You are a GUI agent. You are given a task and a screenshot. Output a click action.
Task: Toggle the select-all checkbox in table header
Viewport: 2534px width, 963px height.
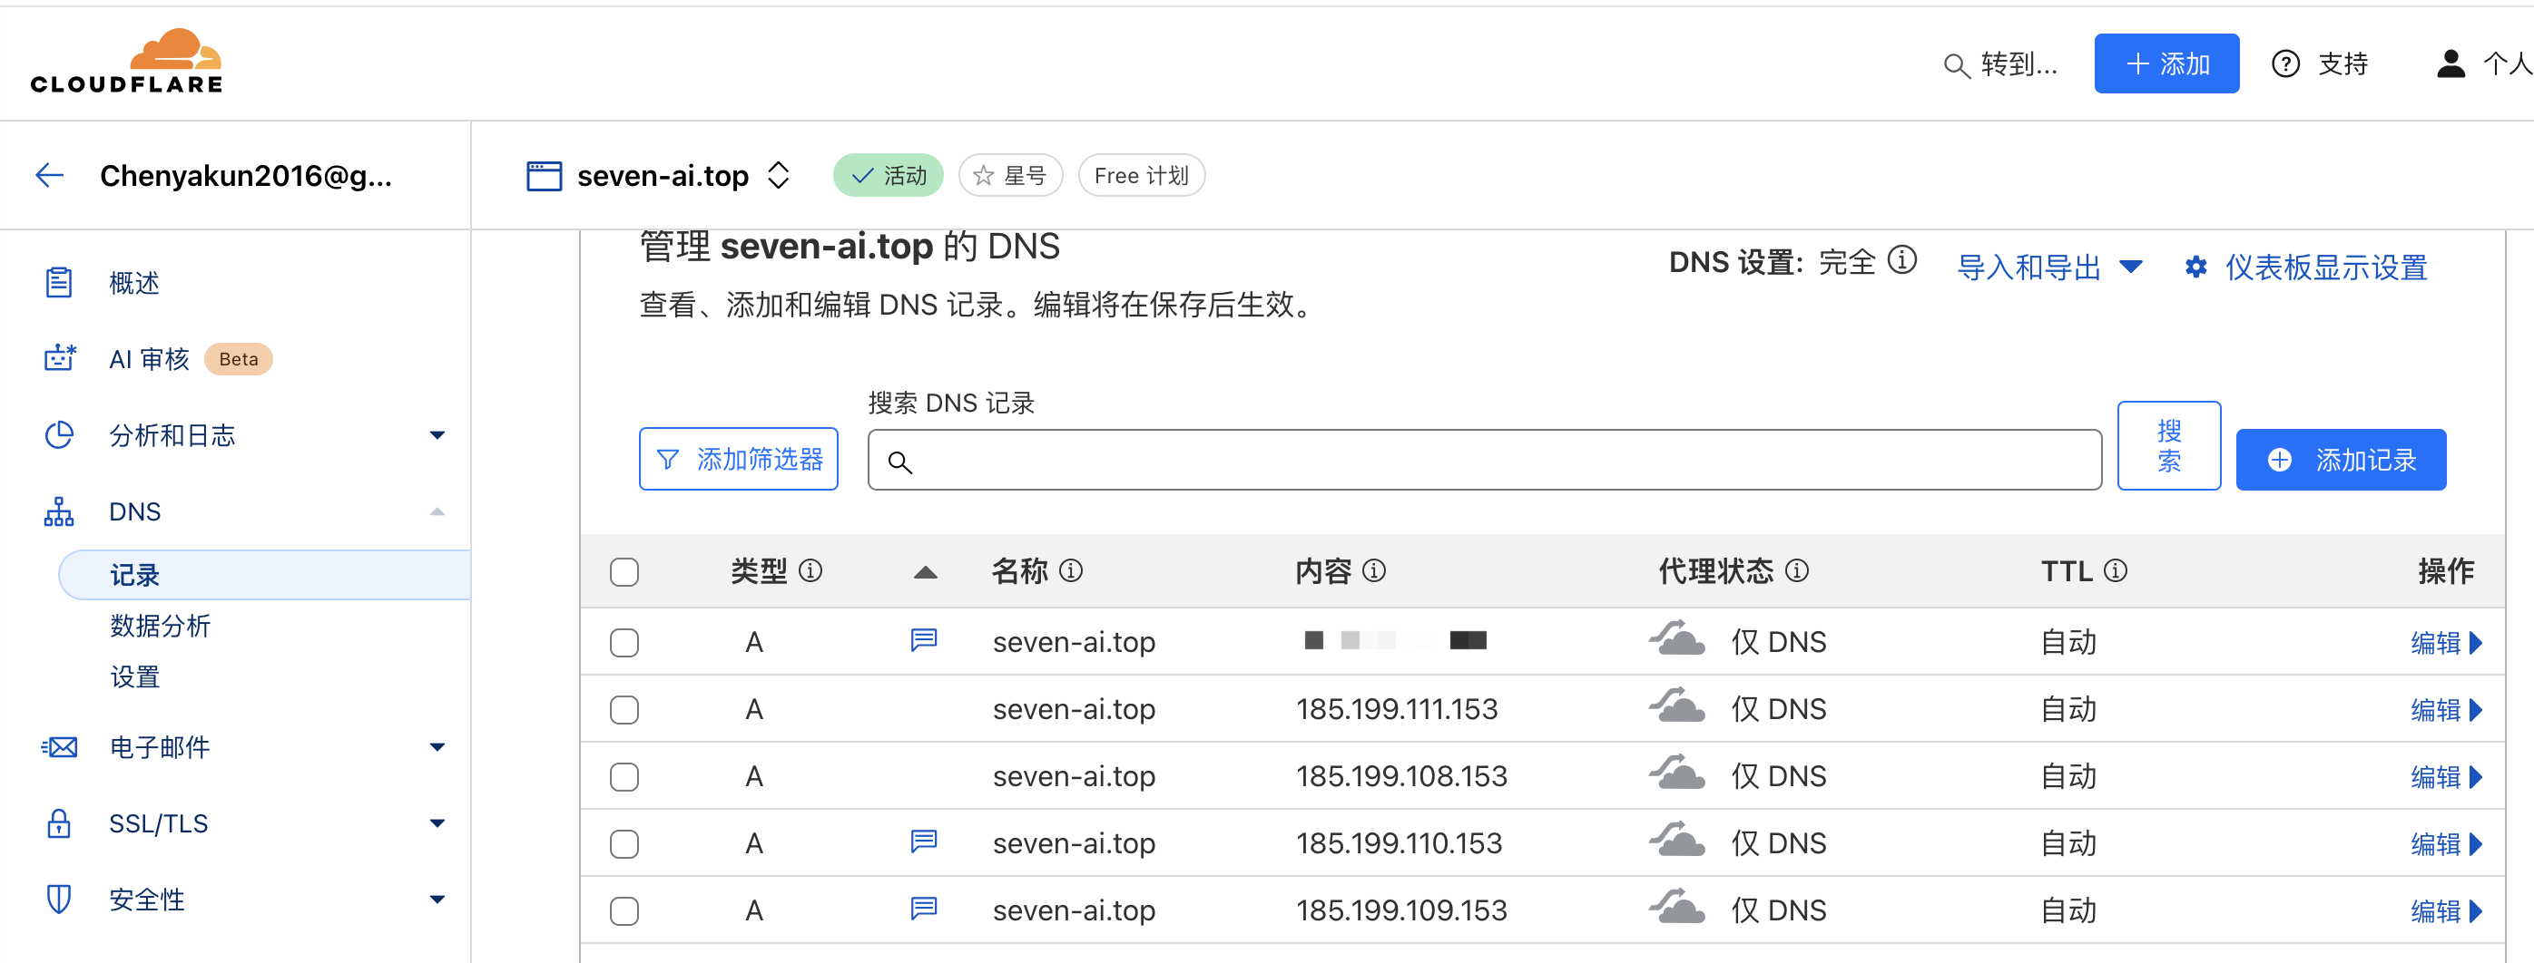click(x=624, y=572)
